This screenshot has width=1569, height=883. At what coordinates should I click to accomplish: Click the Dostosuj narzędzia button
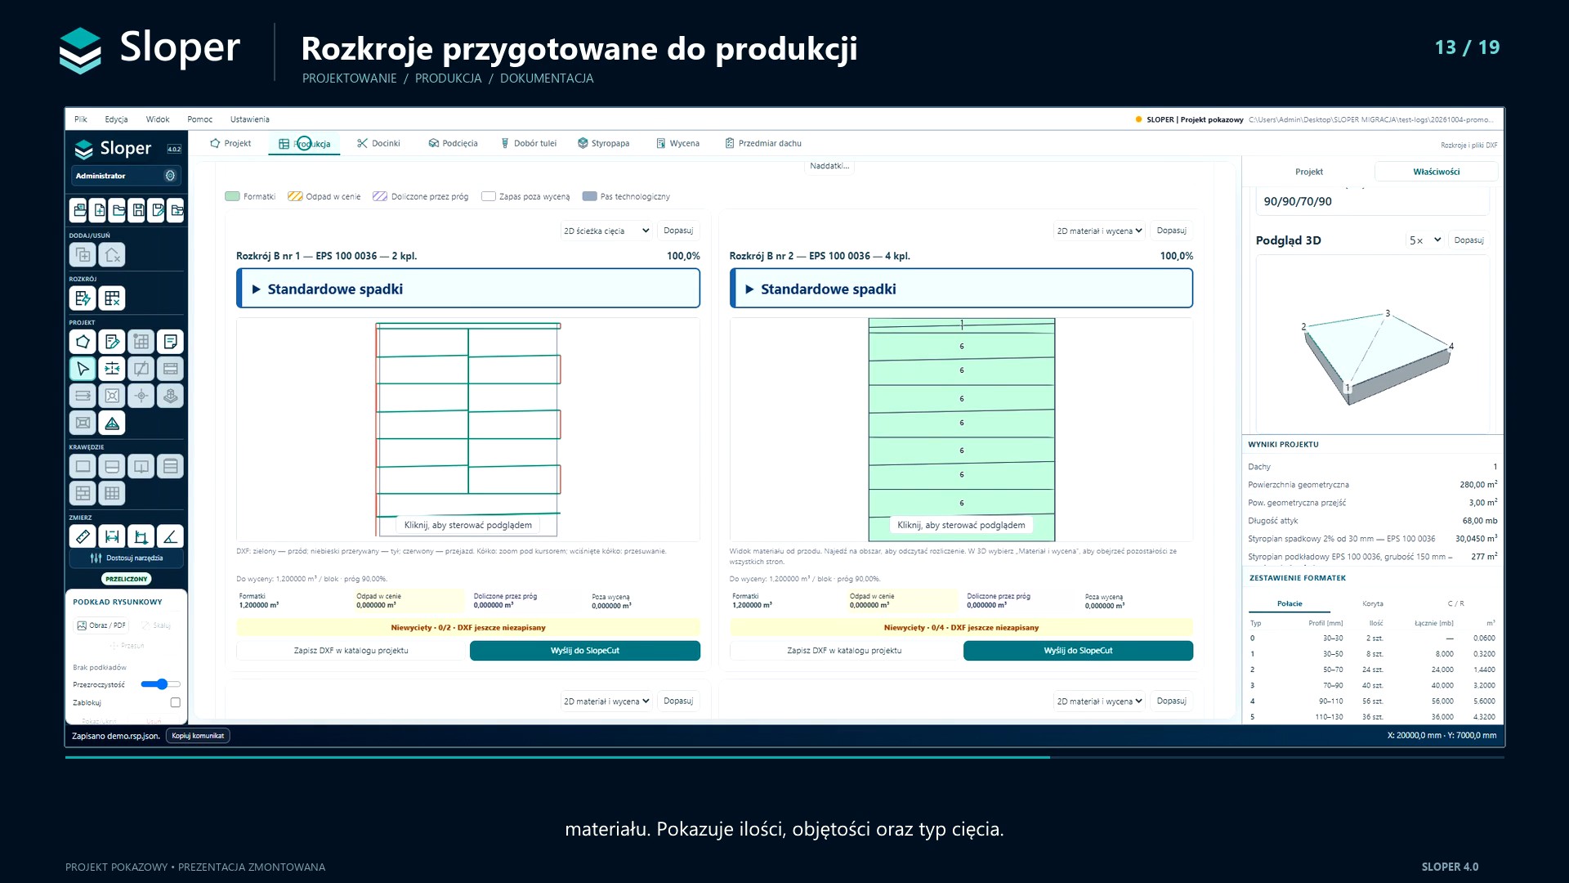click(x=127, y=558)
